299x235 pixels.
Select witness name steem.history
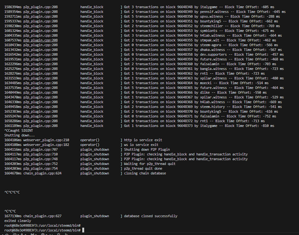[212, 107]
